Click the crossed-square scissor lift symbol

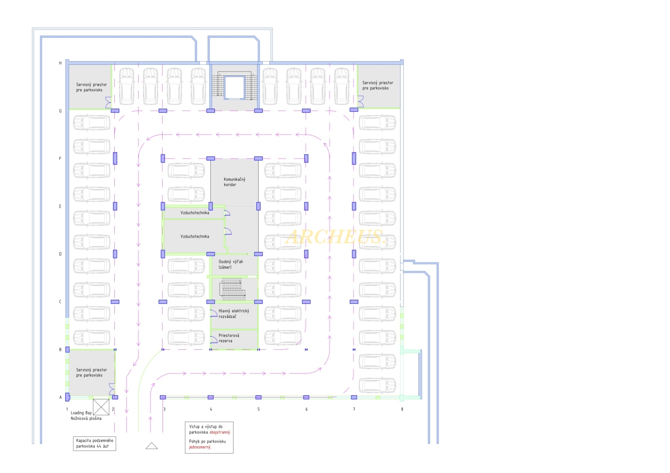[x=101, y=407]
